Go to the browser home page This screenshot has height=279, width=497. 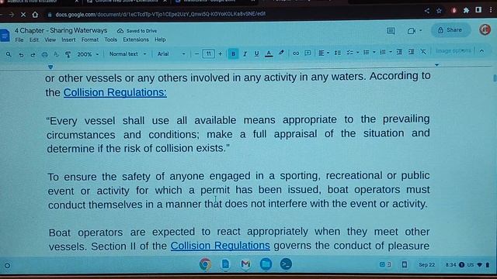pos(35,15)
